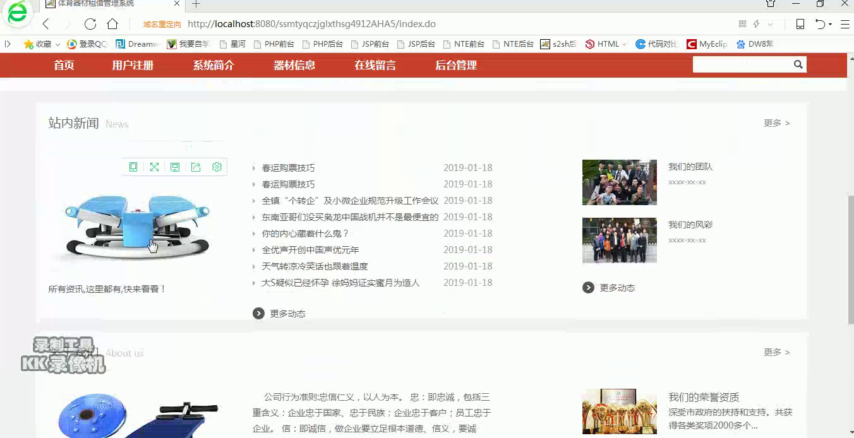Viewport: 854px width, 438px height.
Task: Open the QR code grid icon in address bar
Action: point(742,24)
